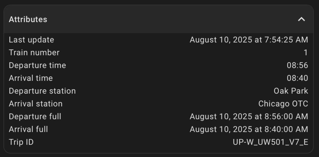
Task: Select the Departure full 8:56:00 AM value
Action: 249,117
